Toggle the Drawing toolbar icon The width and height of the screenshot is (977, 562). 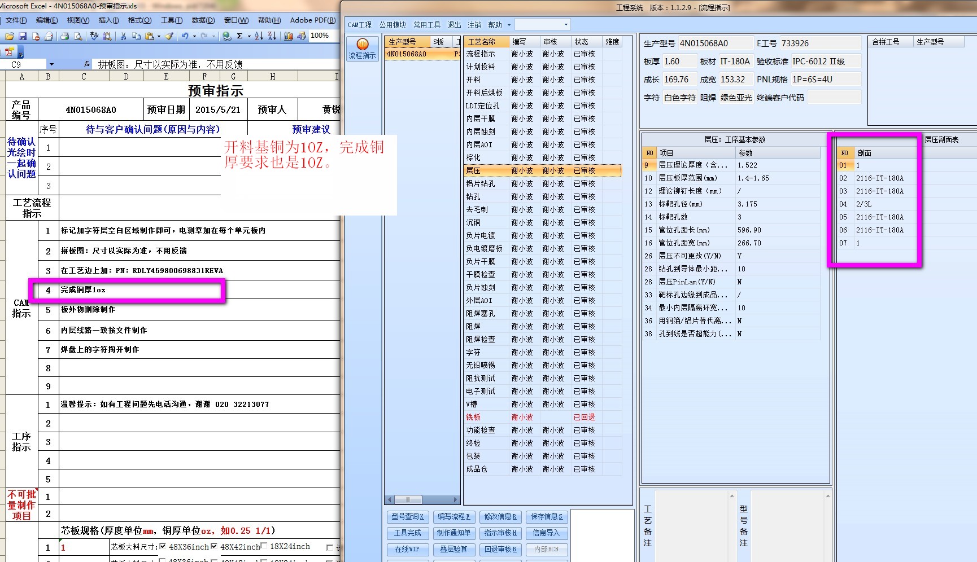(x=302, y=36)
